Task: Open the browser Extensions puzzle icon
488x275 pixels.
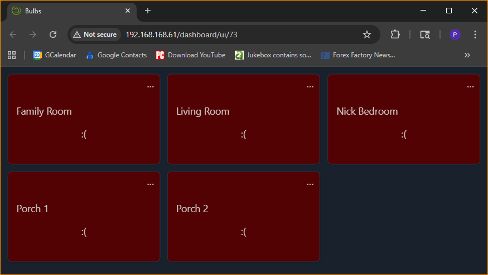Action: click(x=395, y=35)
